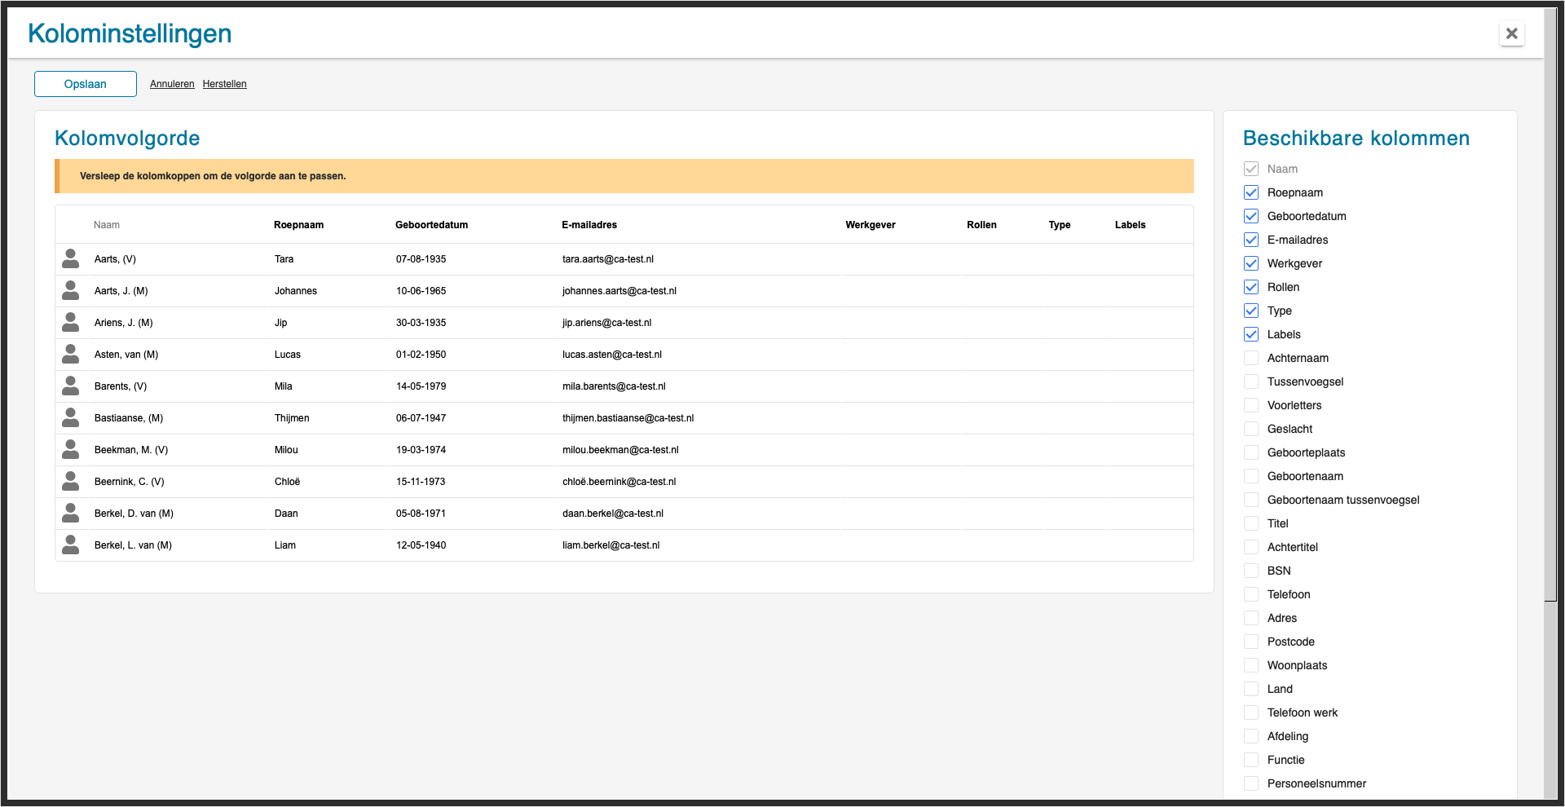The image size is (1565, 807).
Task: Uncheck the Roepnaam column checkbox
Action: point(1251,192)
